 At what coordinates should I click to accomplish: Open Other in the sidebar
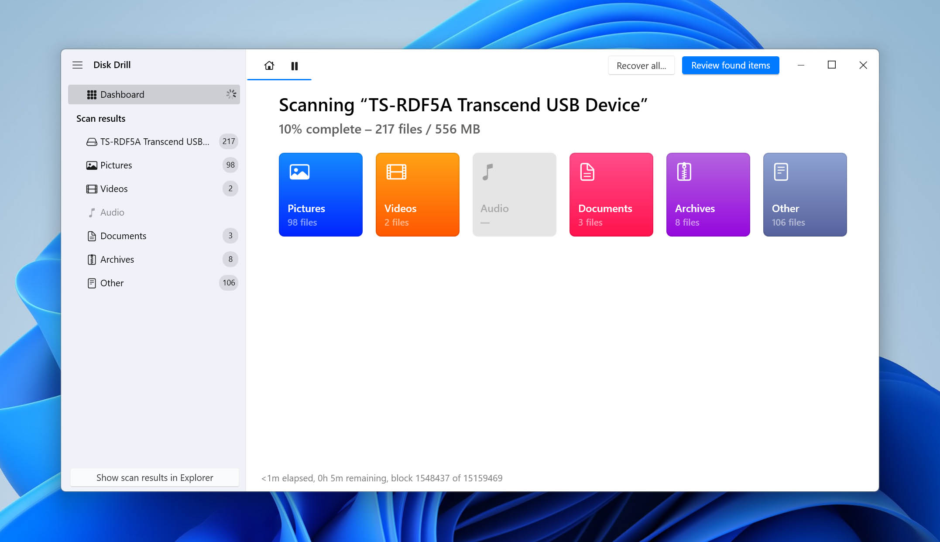154,283
